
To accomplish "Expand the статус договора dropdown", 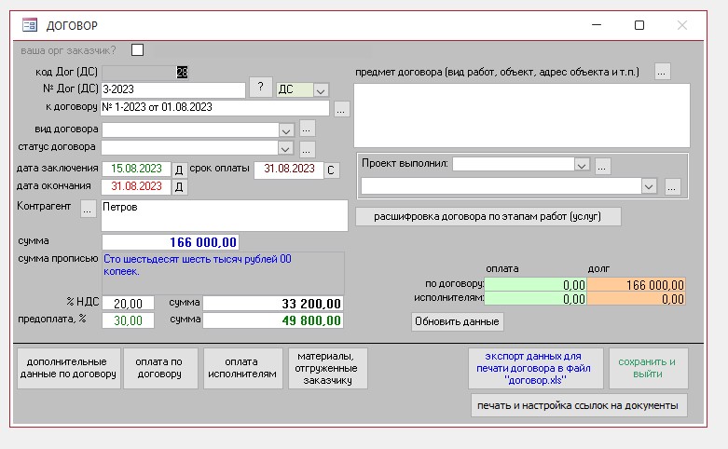I will (x=286, y=148).
